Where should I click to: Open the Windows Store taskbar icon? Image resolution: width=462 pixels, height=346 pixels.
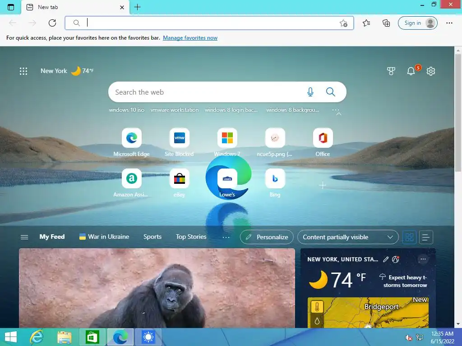[92, 337]
